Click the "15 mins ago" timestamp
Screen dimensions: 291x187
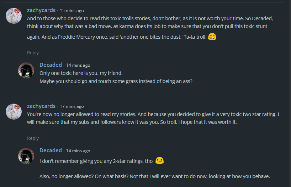72,11
